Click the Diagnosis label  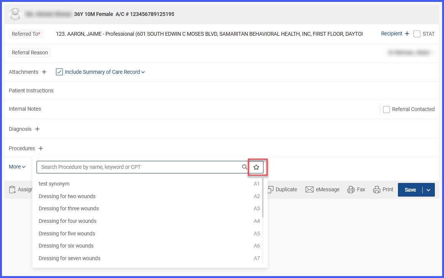[20, 129]
